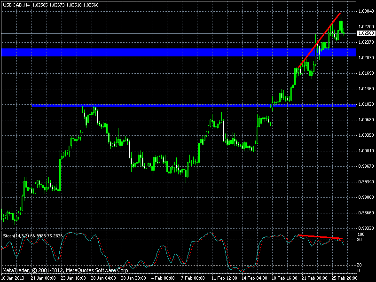Click the 21 Feb 08:00 time label

pos(314,278)
